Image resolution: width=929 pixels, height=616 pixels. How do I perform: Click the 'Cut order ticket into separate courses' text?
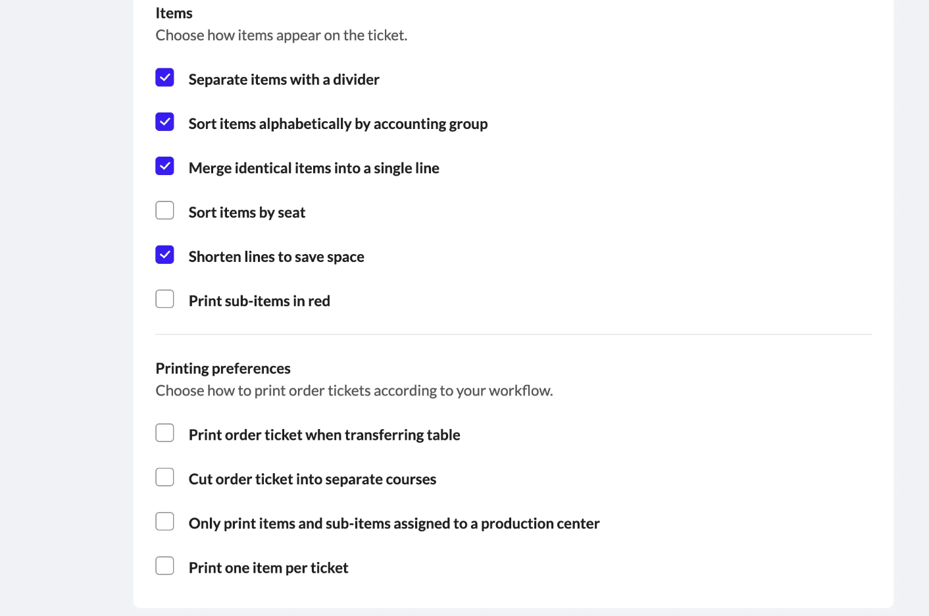pyautogui.click(x=313, y=479)
